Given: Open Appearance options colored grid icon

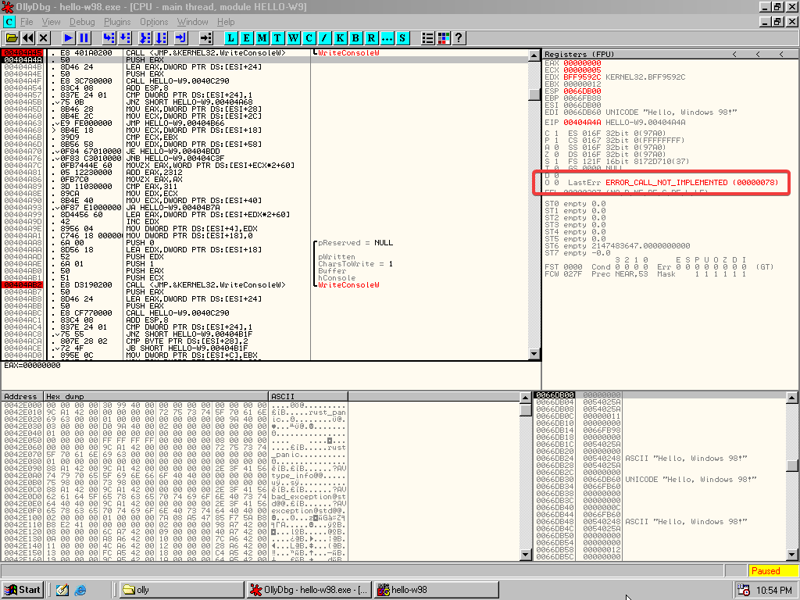Looking at the screenshot, I should 444,38.
